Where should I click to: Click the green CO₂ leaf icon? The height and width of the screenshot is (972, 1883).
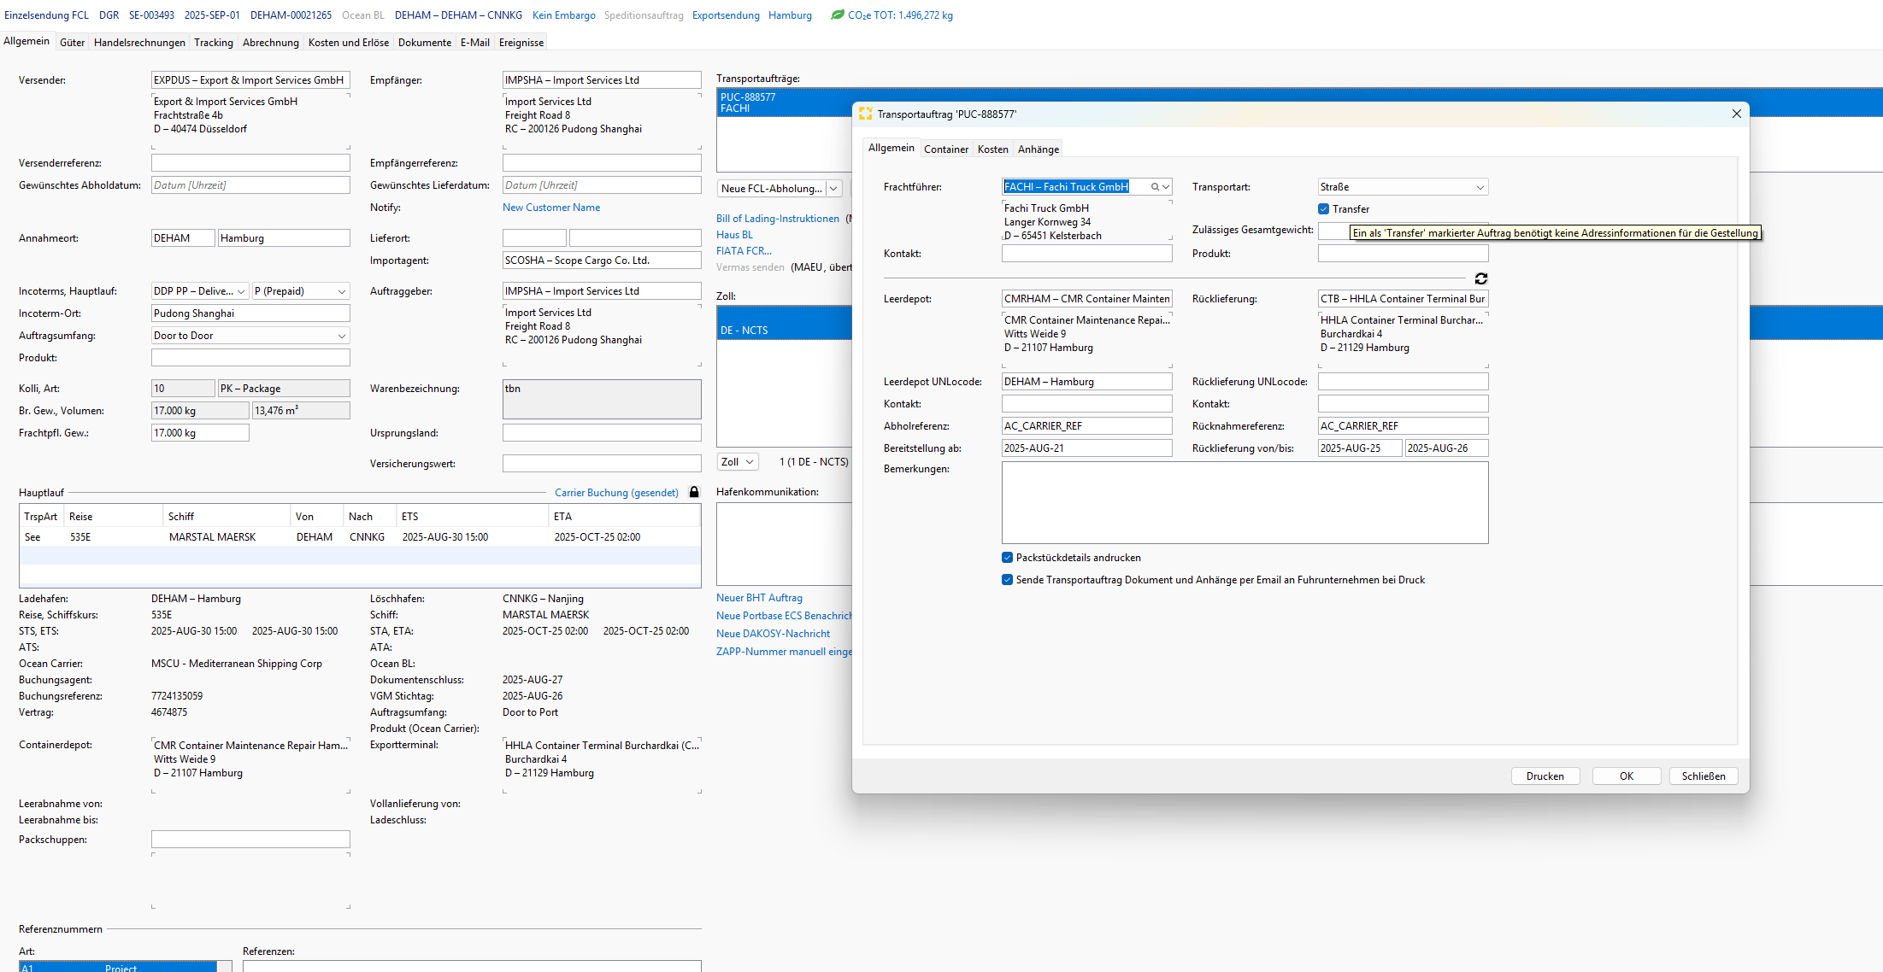pos(838,15)
